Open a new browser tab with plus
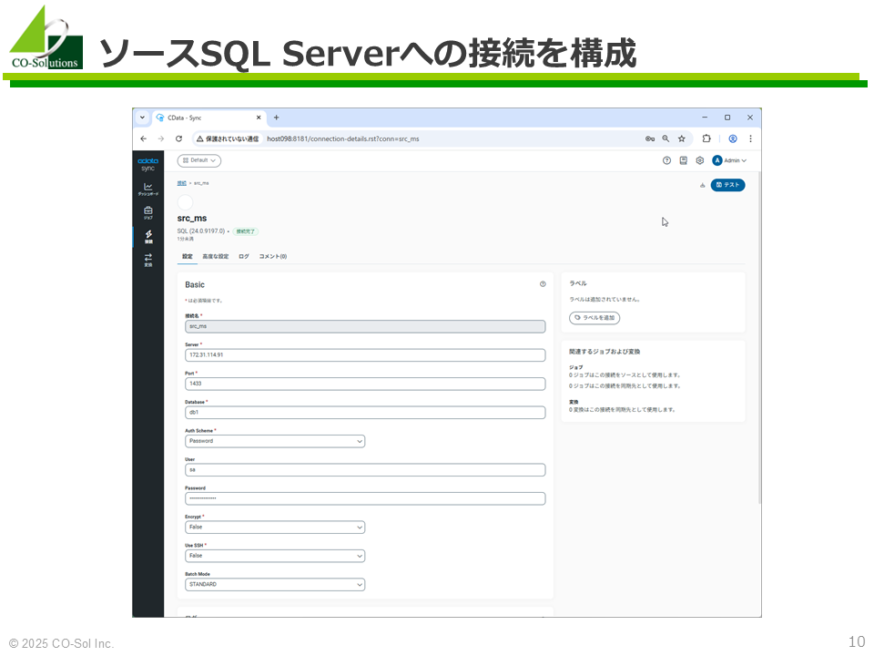 tap(276, 118)
